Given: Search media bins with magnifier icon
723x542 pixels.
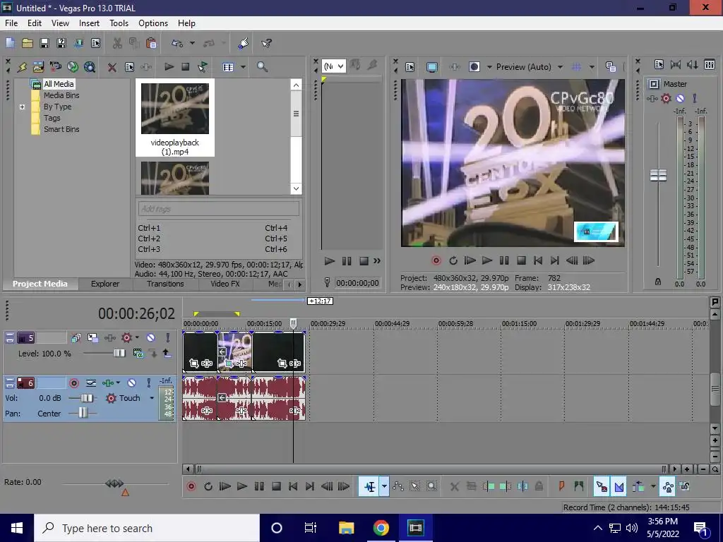Looking at the screenshot, I should (x=262, y=67).
